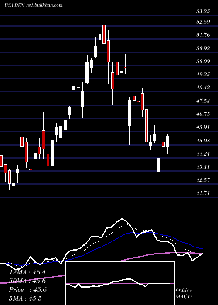Image resolution: width=218 pixels, height=305 pixels.
Task: Click the 48.42 price axis label
Action: point(203,88)
